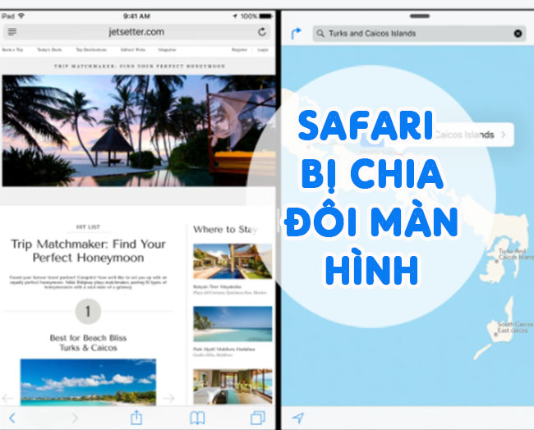Open Caicos Islands callout chevron
534x430 pixels.
pyautogui.click(x=504, y=135)
